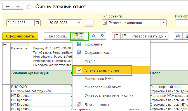Open report Настройки... button
Screen dimensions: 188x111
coord(58,36)
